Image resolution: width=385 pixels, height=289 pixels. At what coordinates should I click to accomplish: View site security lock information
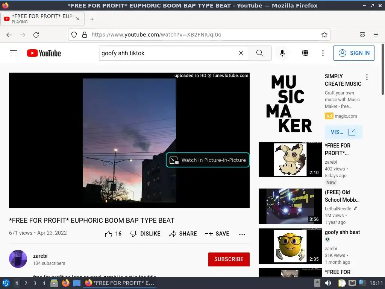tap(85, 35)
